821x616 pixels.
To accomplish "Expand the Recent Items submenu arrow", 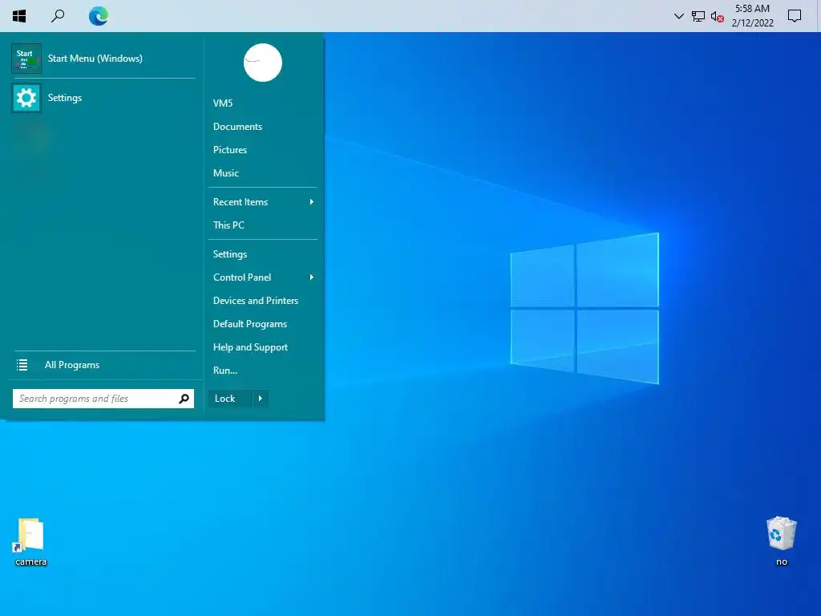I will pos(312,201).
